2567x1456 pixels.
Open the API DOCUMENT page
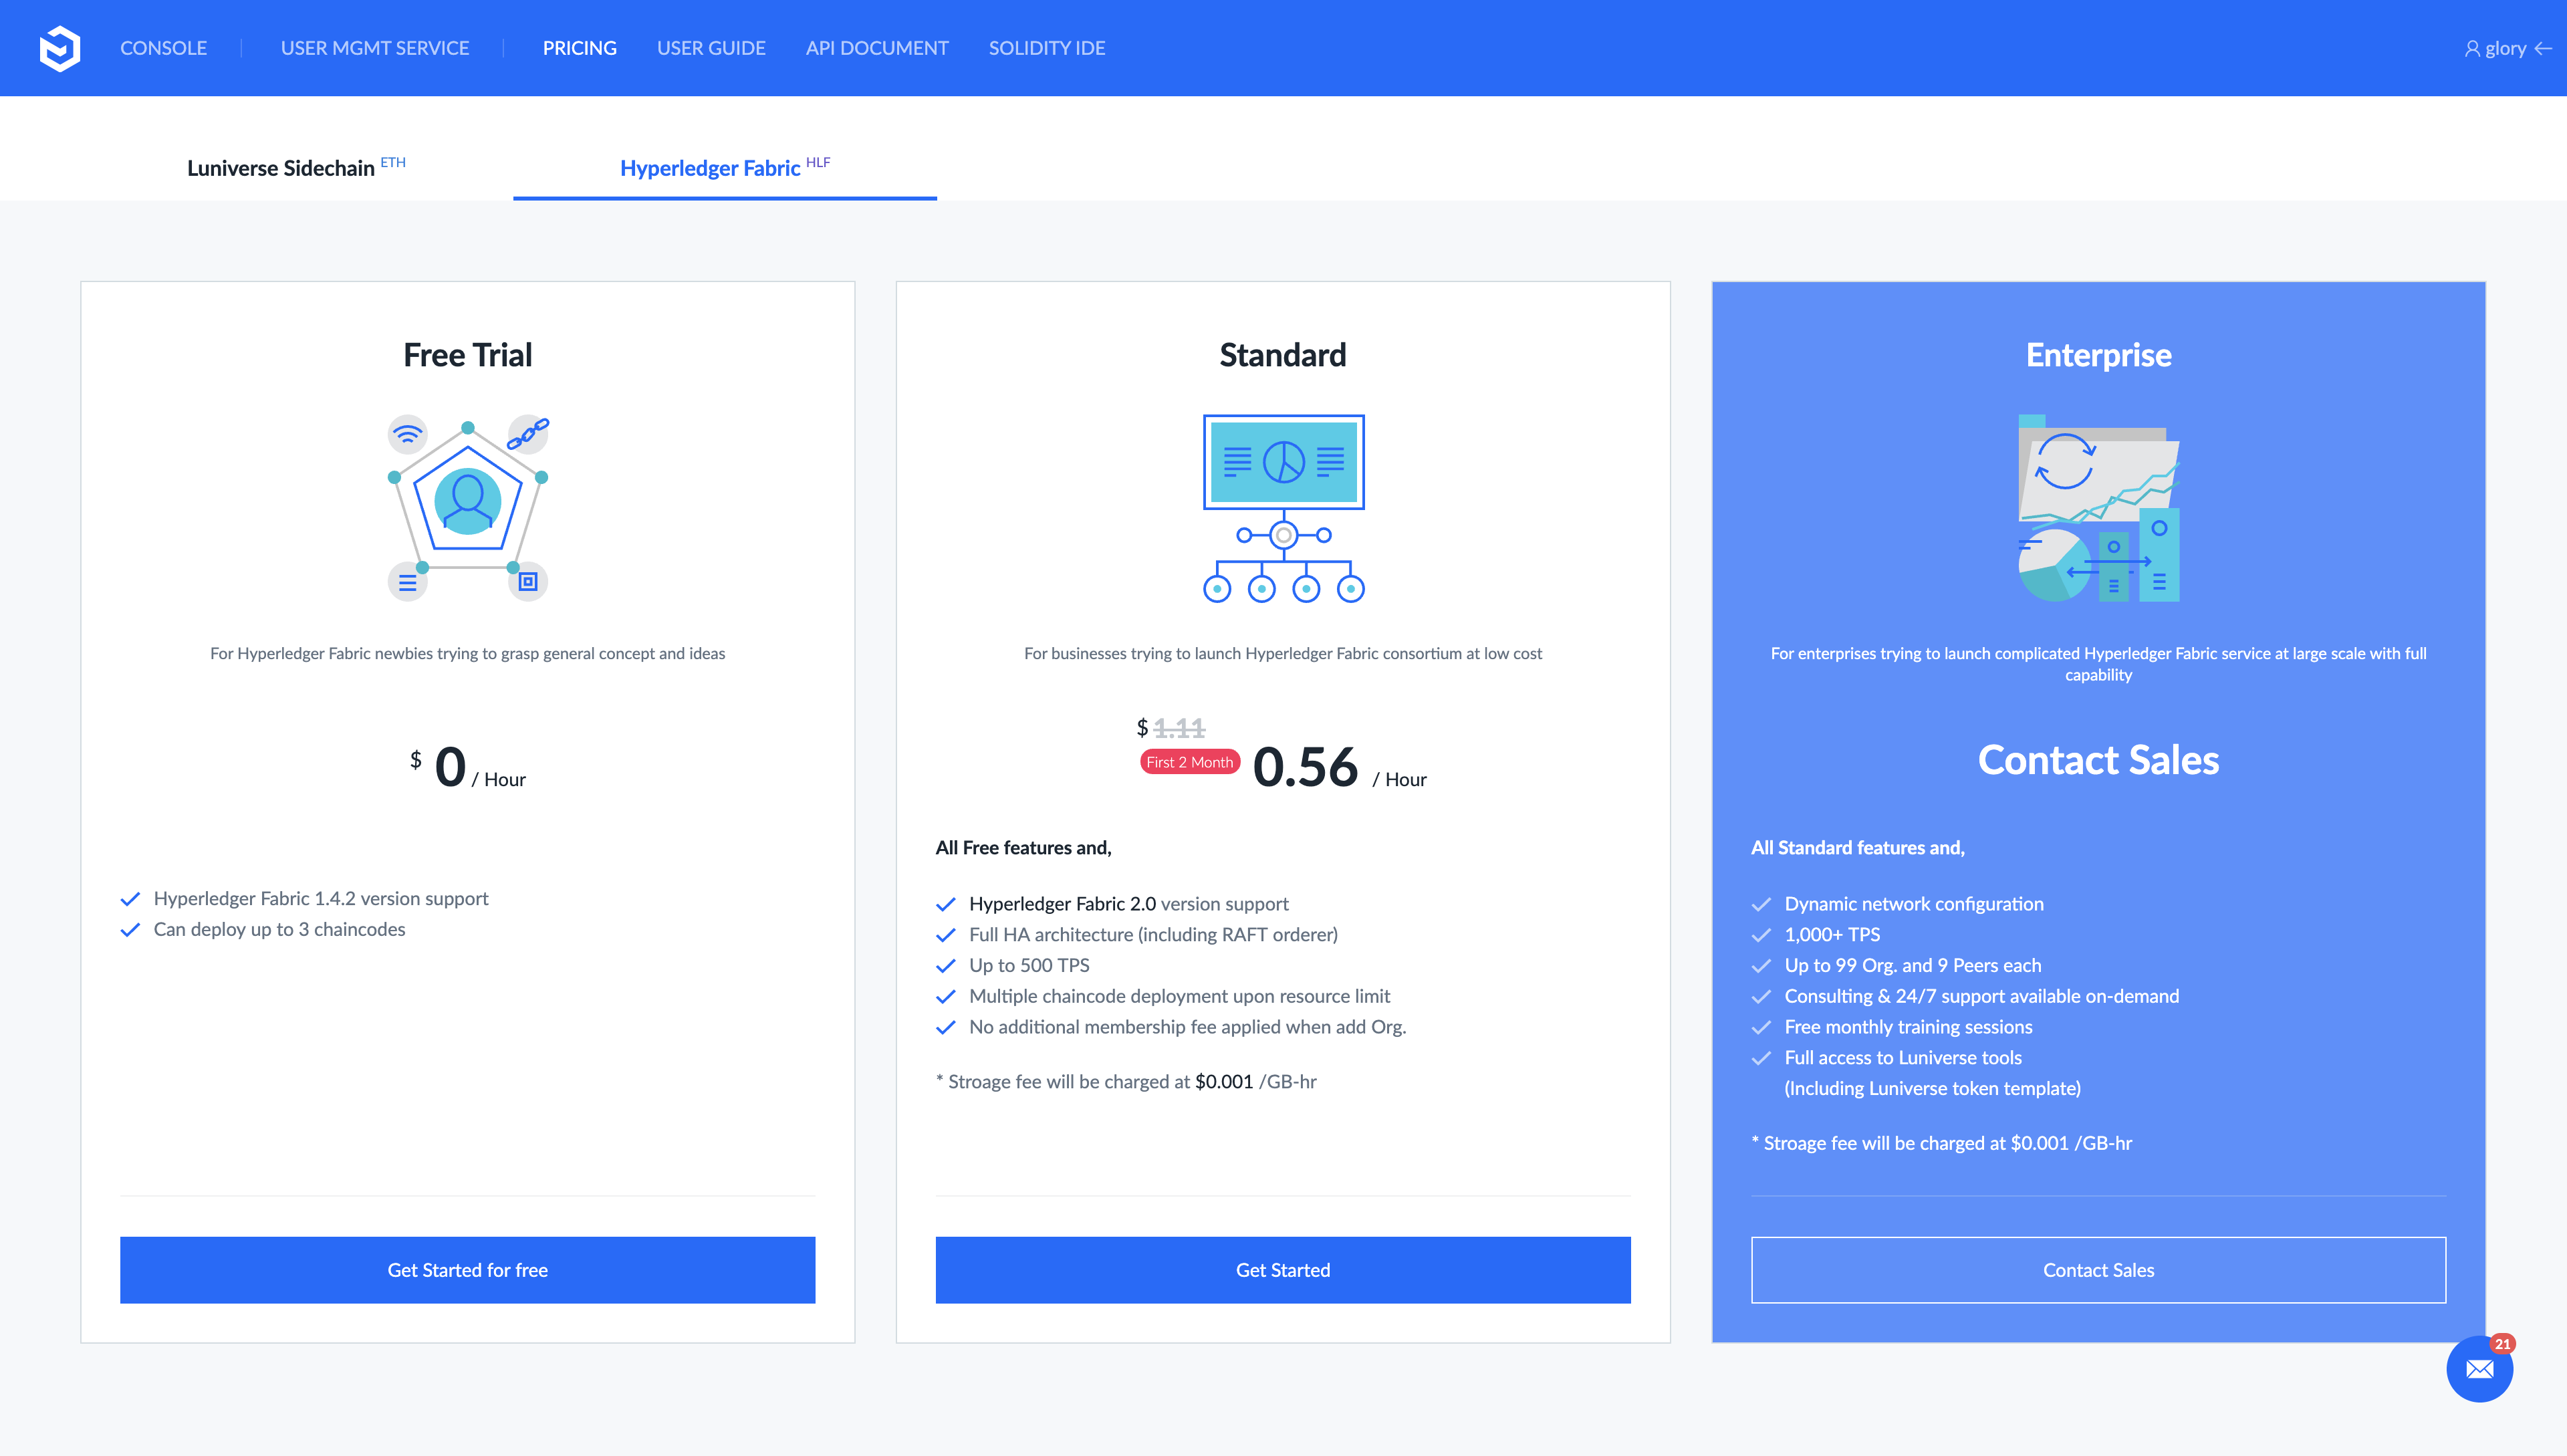coord(876,48)
